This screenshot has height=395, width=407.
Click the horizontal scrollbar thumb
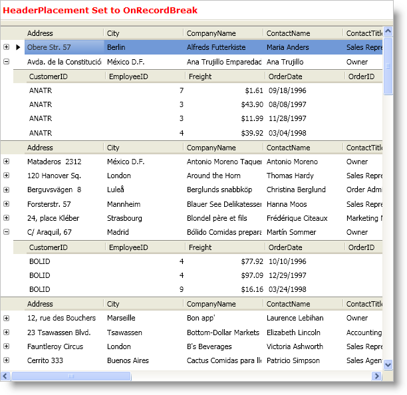[x=71, y=376]
